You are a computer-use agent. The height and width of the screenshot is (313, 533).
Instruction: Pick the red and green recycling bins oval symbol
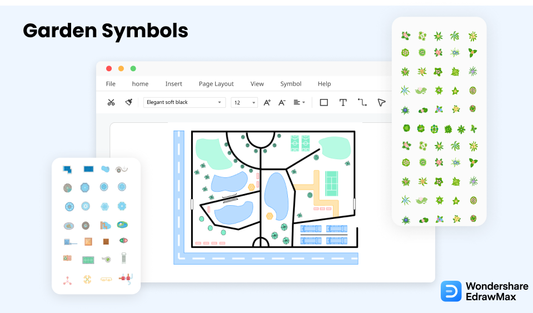(x=123, y=241)
